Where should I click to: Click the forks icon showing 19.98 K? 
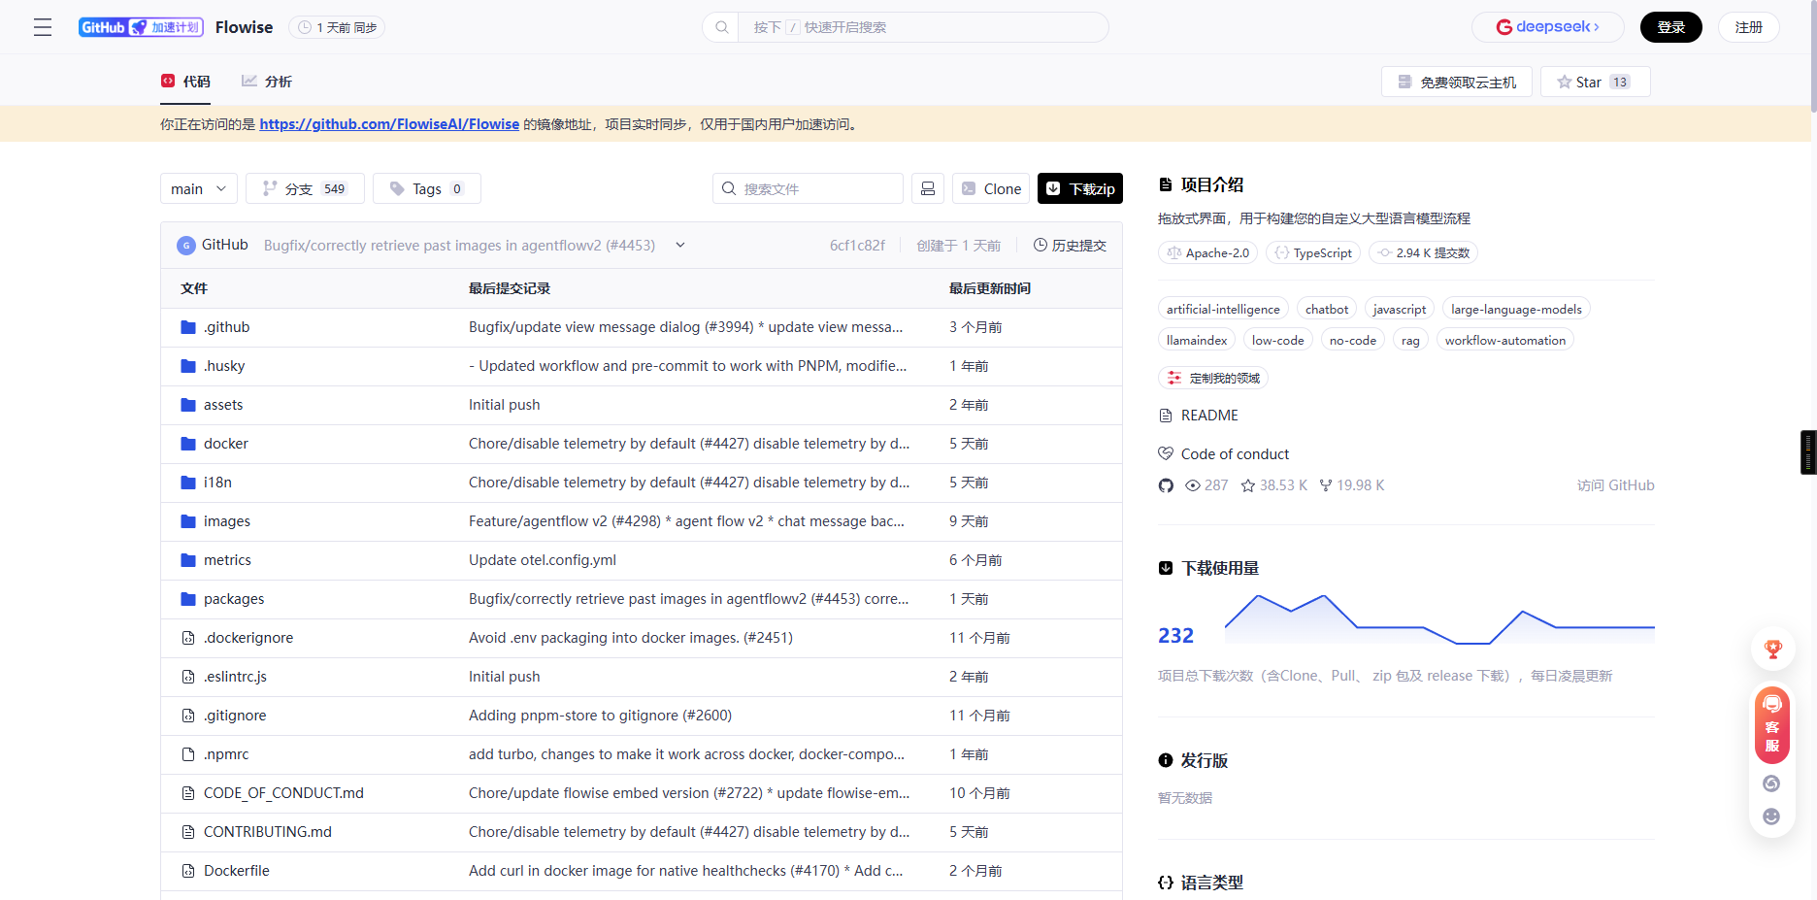pyautogui.click(x=1326, y=485)
